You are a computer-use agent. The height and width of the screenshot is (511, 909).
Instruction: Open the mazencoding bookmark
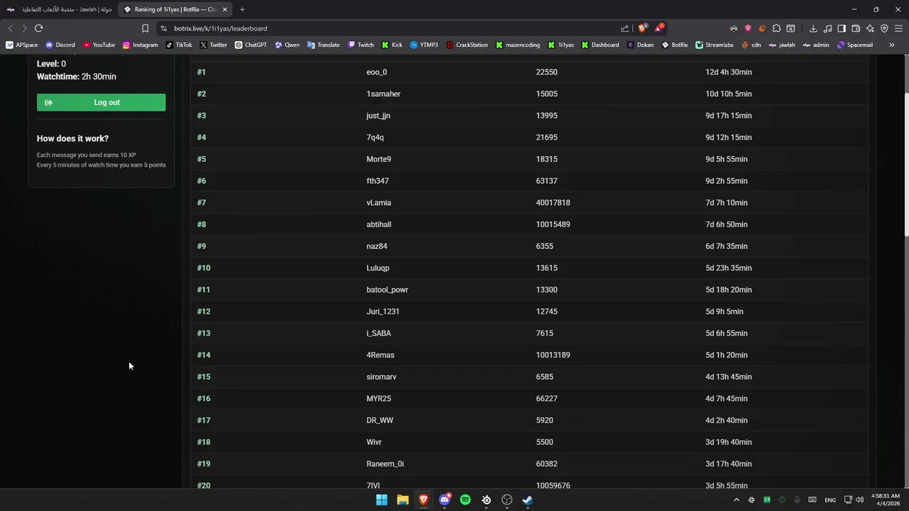(518, 45)
